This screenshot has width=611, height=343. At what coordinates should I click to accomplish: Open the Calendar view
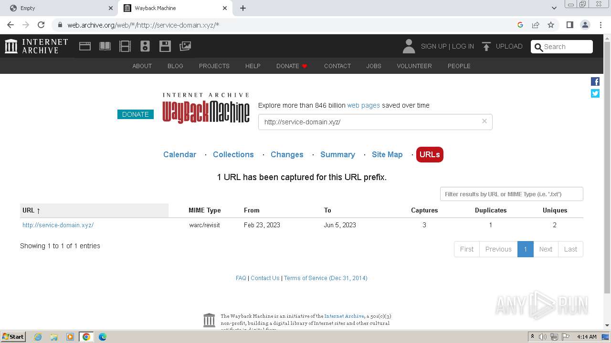(x=179, y=154)
